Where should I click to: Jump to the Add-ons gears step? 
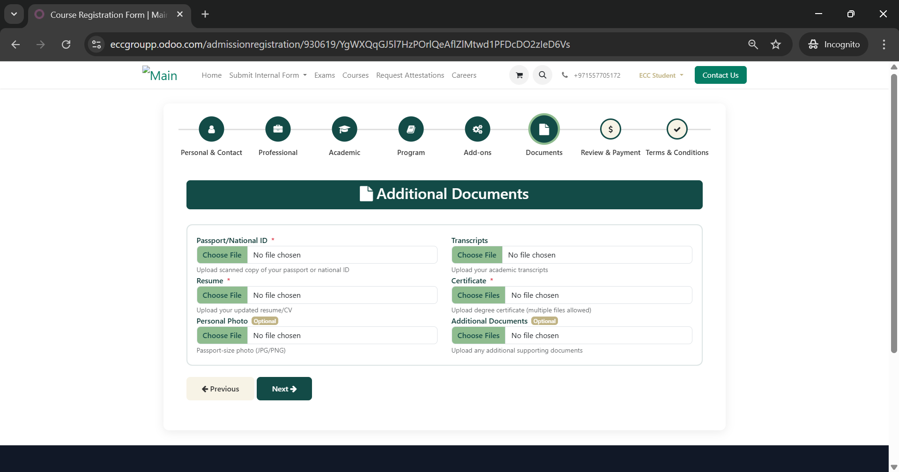[477, 129]
